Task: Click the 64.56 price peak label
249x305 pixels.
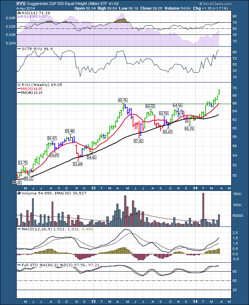Action: (178, 105)
